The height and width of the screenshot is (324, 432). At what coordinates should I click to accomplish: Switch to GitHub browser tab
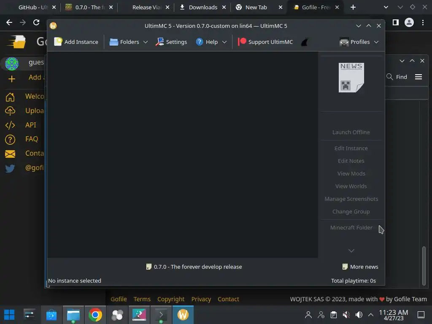[x=32, y=8]
